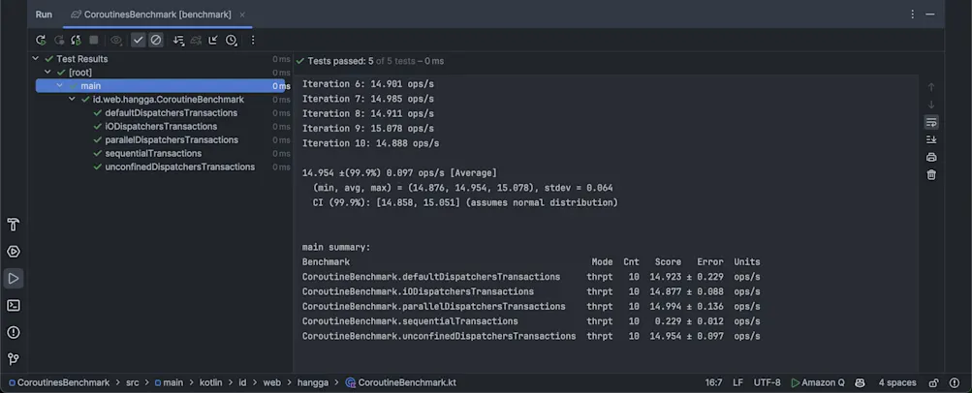Open the Git version control tool window

click(x=13, y=359)
